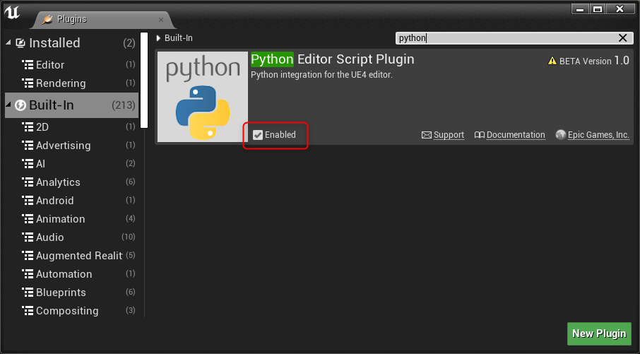The height and width of the screenshot is (354, 640).
Task: Click the envelope icon next to Support
Action: pos(427,135)
